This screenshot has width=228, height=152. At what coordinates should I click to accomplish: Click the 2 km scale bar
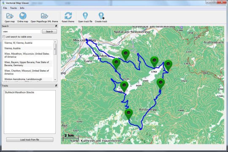[x=71, y=137]
